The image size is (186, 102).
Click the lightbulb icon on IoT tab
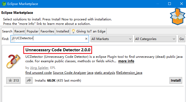[73, 31]
